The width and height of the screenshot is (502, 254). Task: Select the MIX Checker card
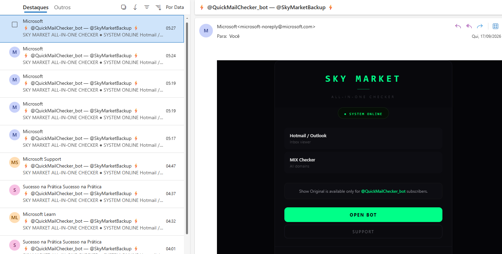[x=363, y=162]
